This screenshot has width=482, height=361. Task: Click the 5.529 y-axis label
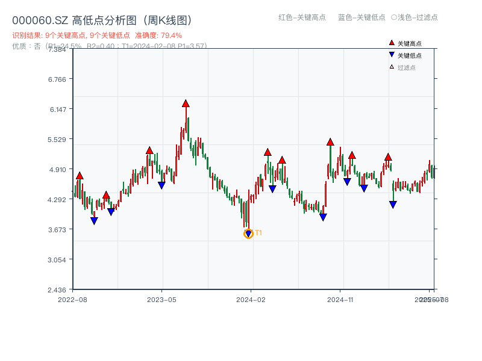[x=57, y=140]
